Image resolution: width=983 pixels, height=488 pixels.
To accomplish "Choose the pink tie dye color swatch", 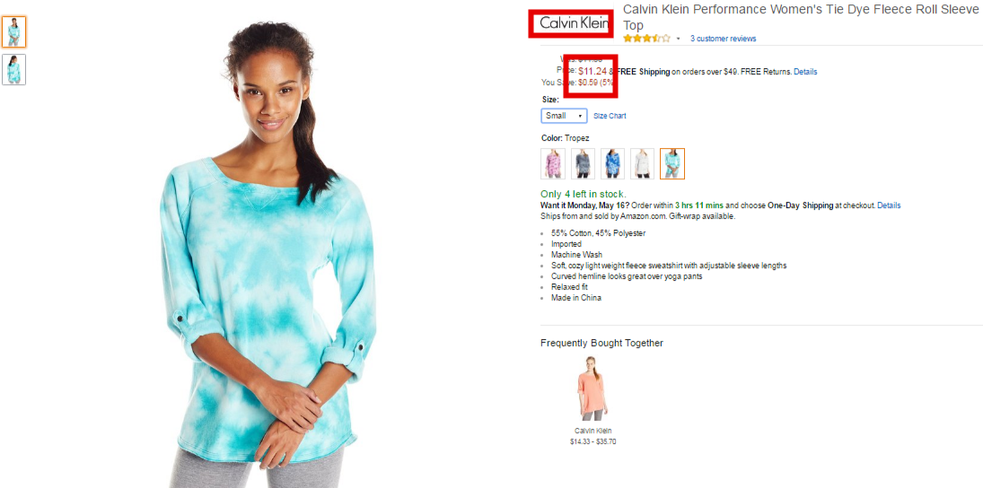I will [x=553, y=163].
